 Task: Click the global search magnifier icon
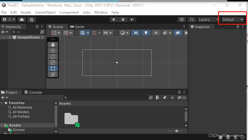pyautogui.click(x=192, y=20)
